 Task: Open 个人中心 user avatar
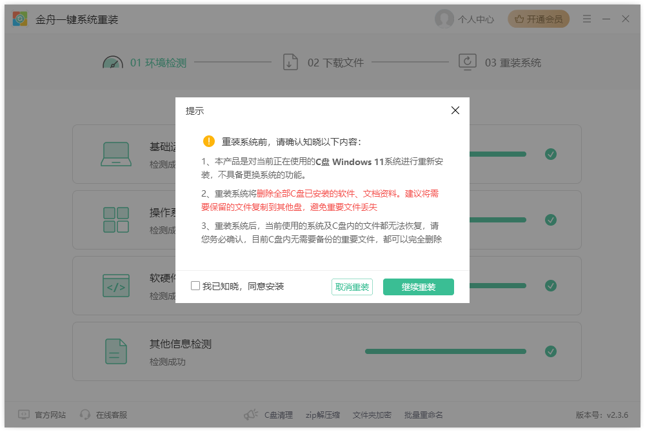[x=444, y=19]
